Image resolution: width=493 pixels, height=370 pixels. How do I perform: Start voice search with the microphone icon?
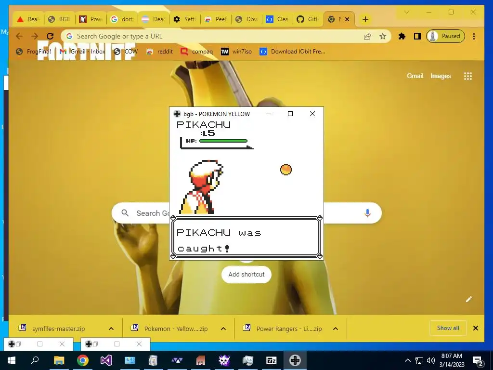(x=367, y=213)
